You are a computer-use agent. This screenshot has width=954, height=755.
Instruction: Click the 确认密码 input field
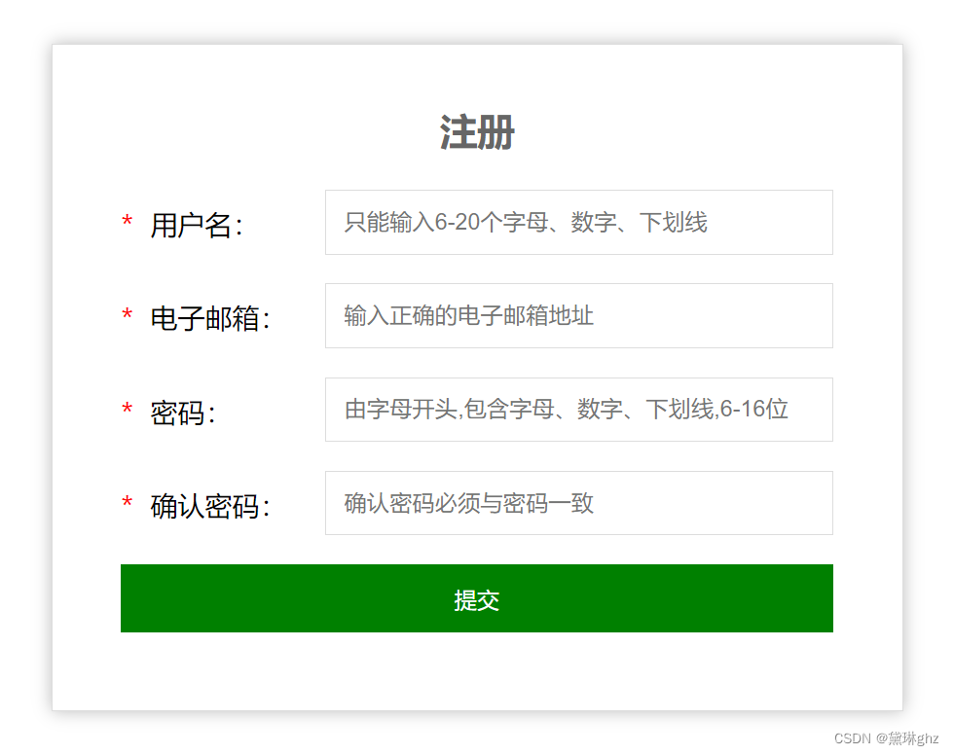(x=578, y=502)
